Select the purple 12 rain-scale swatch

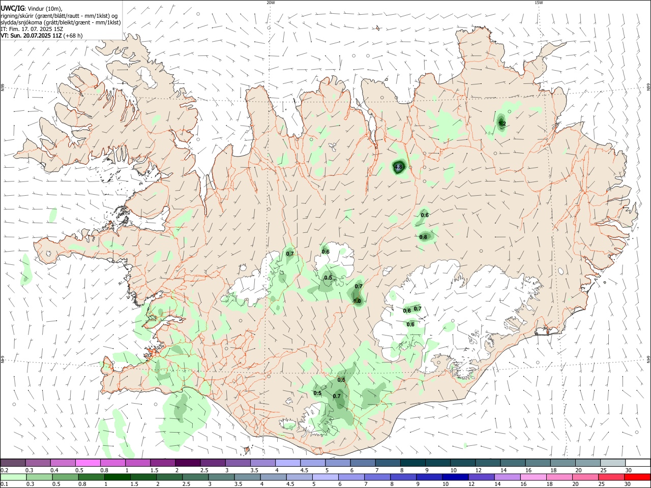481,477
